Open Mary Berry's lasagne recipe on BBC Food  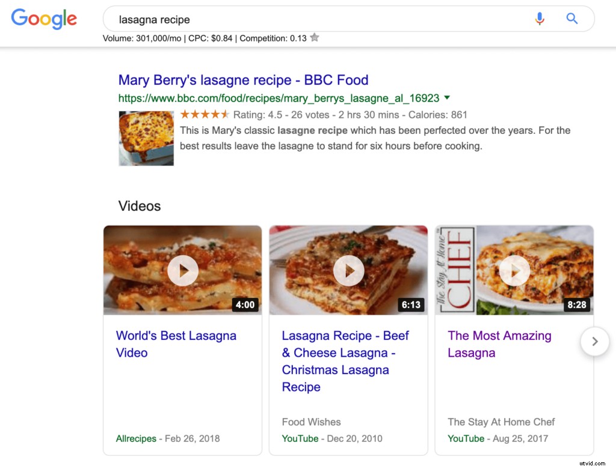(x=243, y=79)
